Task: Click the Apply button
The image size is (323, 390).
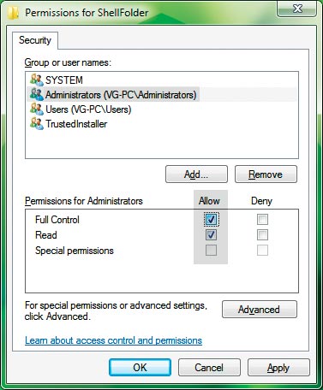Action: click(x=278, y=368)
